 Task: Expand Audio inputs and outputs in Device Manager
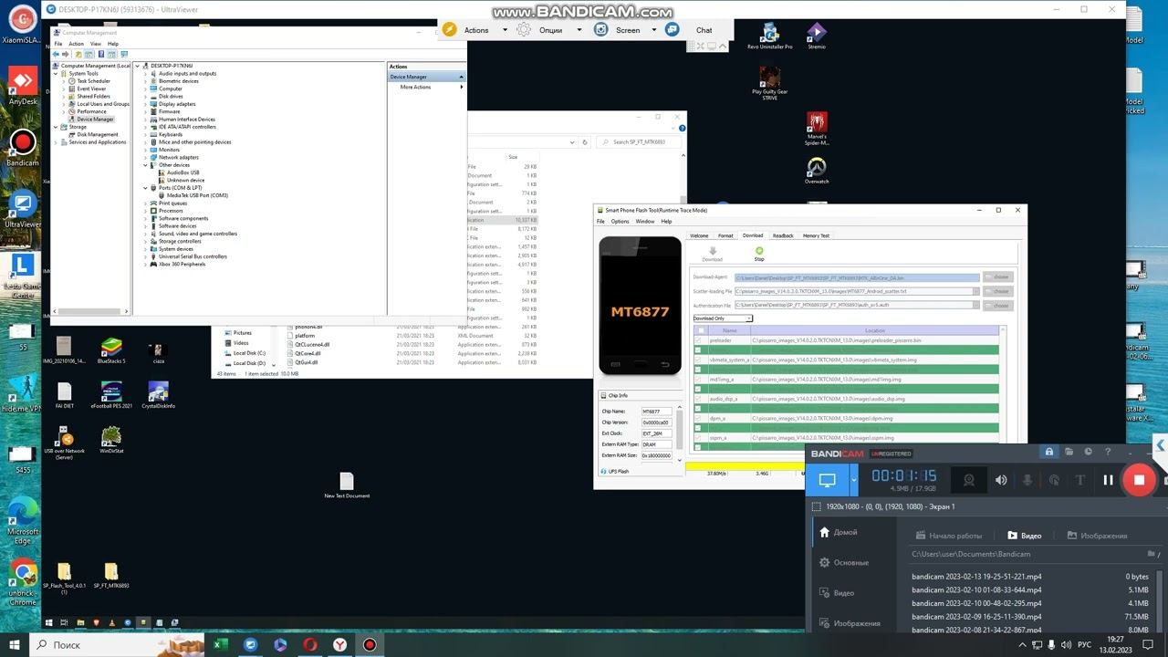[x=146, y=74]
